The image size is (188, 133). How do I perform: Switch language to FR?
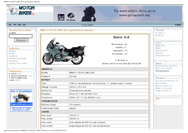tap(15, 25)
